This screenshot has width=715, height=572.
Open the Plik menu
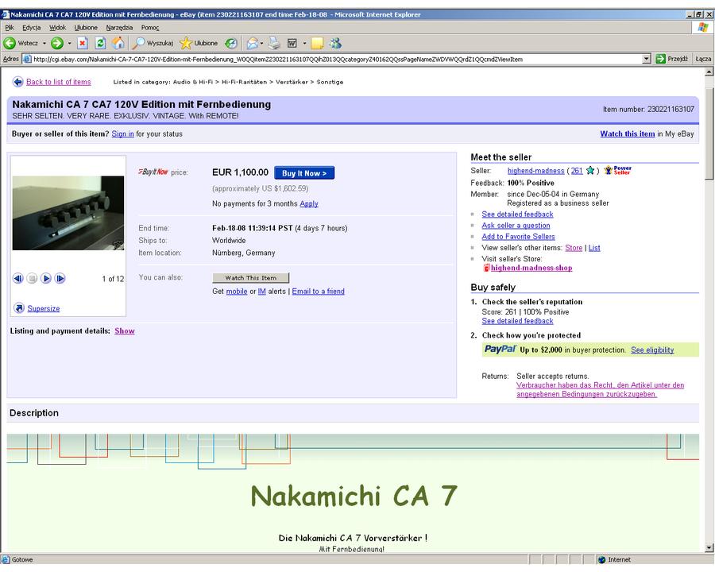(x=9, y=27)
